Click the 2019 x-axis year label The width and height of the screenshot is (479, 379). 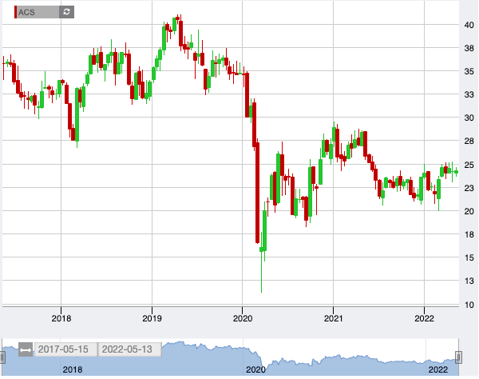[x=152, y=318]
